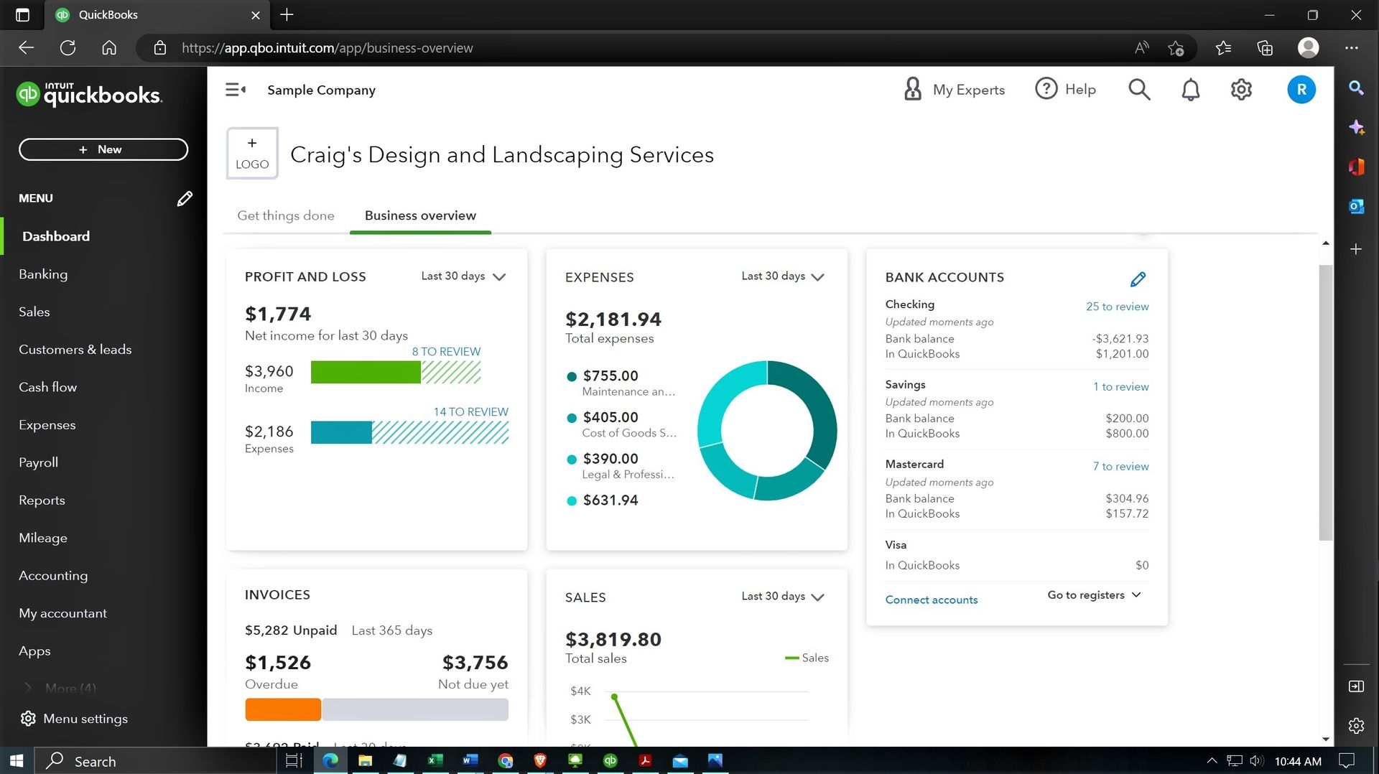Open QuickBooks from the taskbar
Viewport: 1379px width, 774px height.
[x=610, y=760]
